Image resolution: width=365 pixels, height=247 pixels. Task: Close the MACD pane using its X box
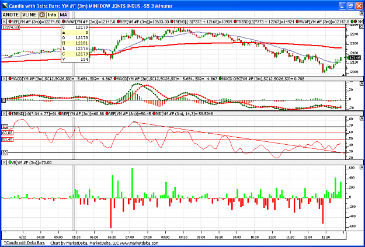[4, 79]
